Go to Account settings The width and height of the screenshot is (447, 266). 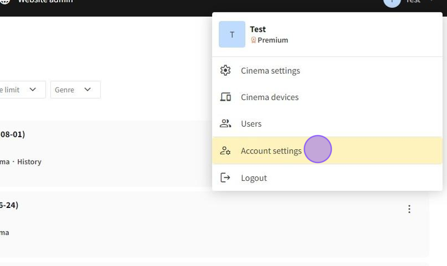coord(271,151)
